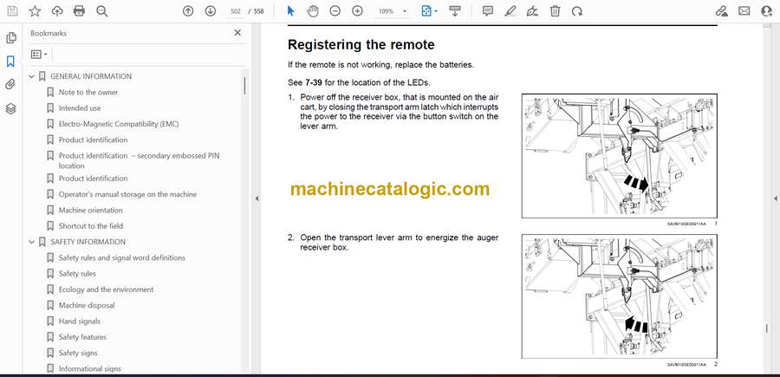
Task: Open the bookmarks options menu dropdown
Action: pyautogui.click(x=39, y=55)
